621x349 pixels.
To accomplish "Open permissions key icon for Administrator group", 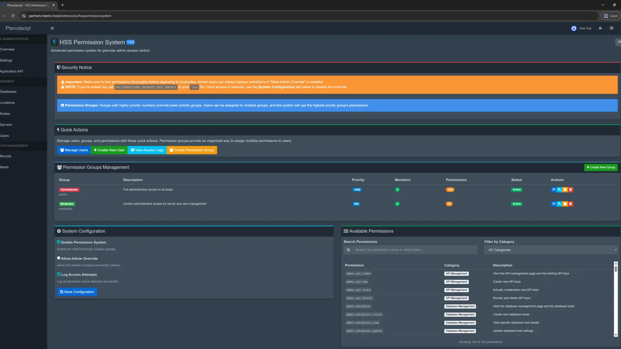I will (559, 190).
